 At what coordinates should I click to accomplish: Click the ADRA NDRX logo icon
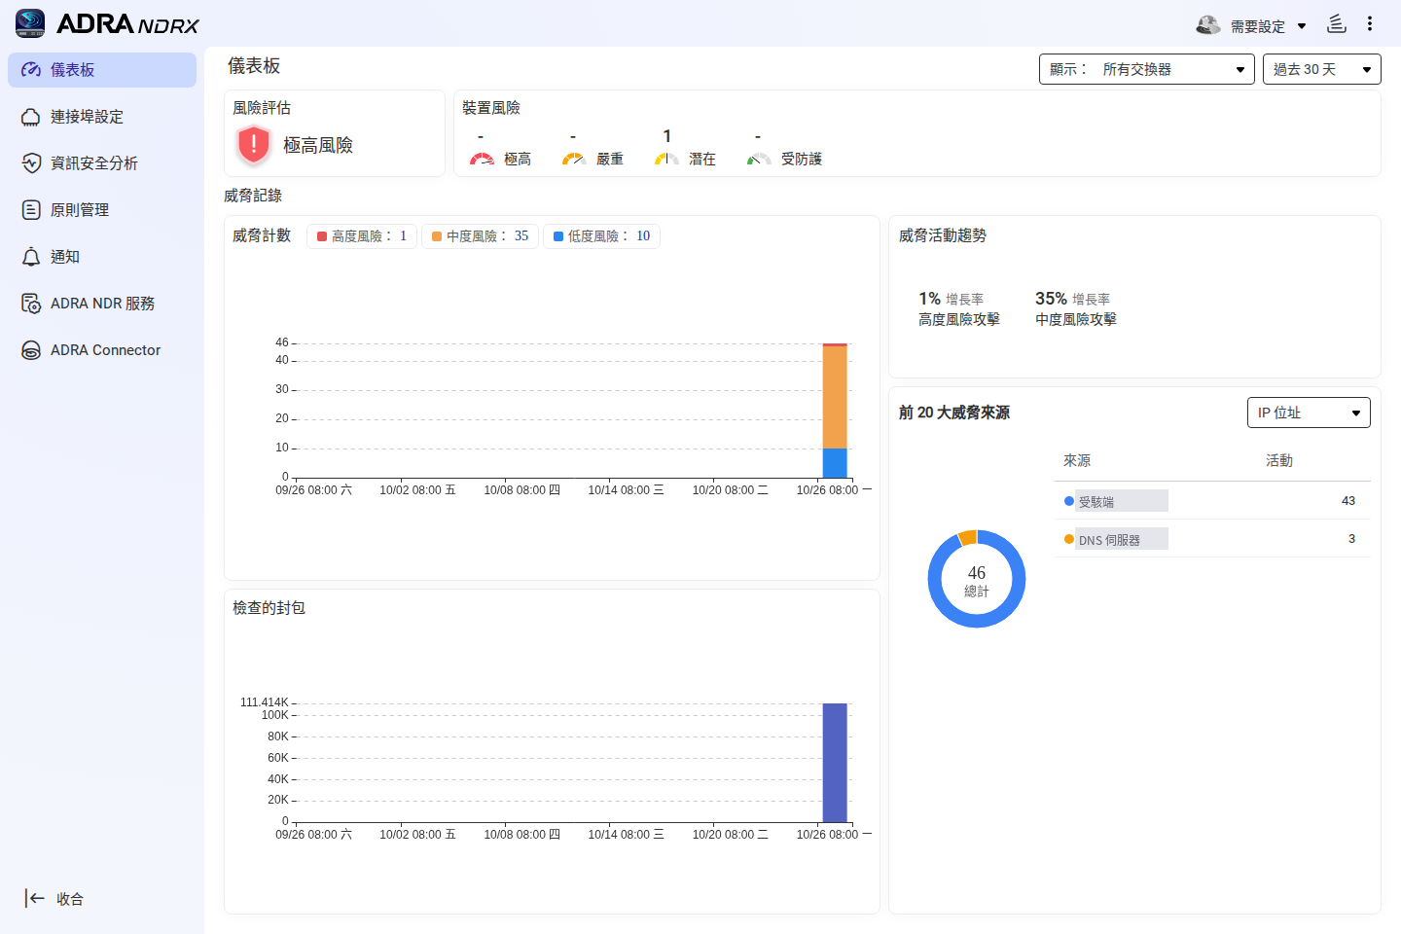(30, 23)
